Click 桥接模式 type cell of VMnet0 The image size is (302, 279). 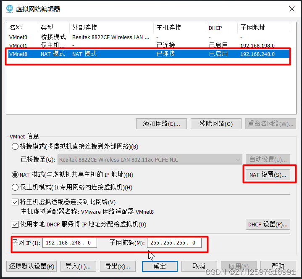[x=53, y=37]
